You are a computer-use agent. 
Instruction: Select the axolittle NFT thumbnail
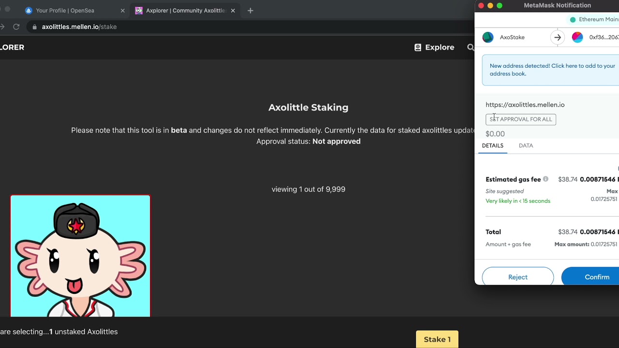point(80,256)
